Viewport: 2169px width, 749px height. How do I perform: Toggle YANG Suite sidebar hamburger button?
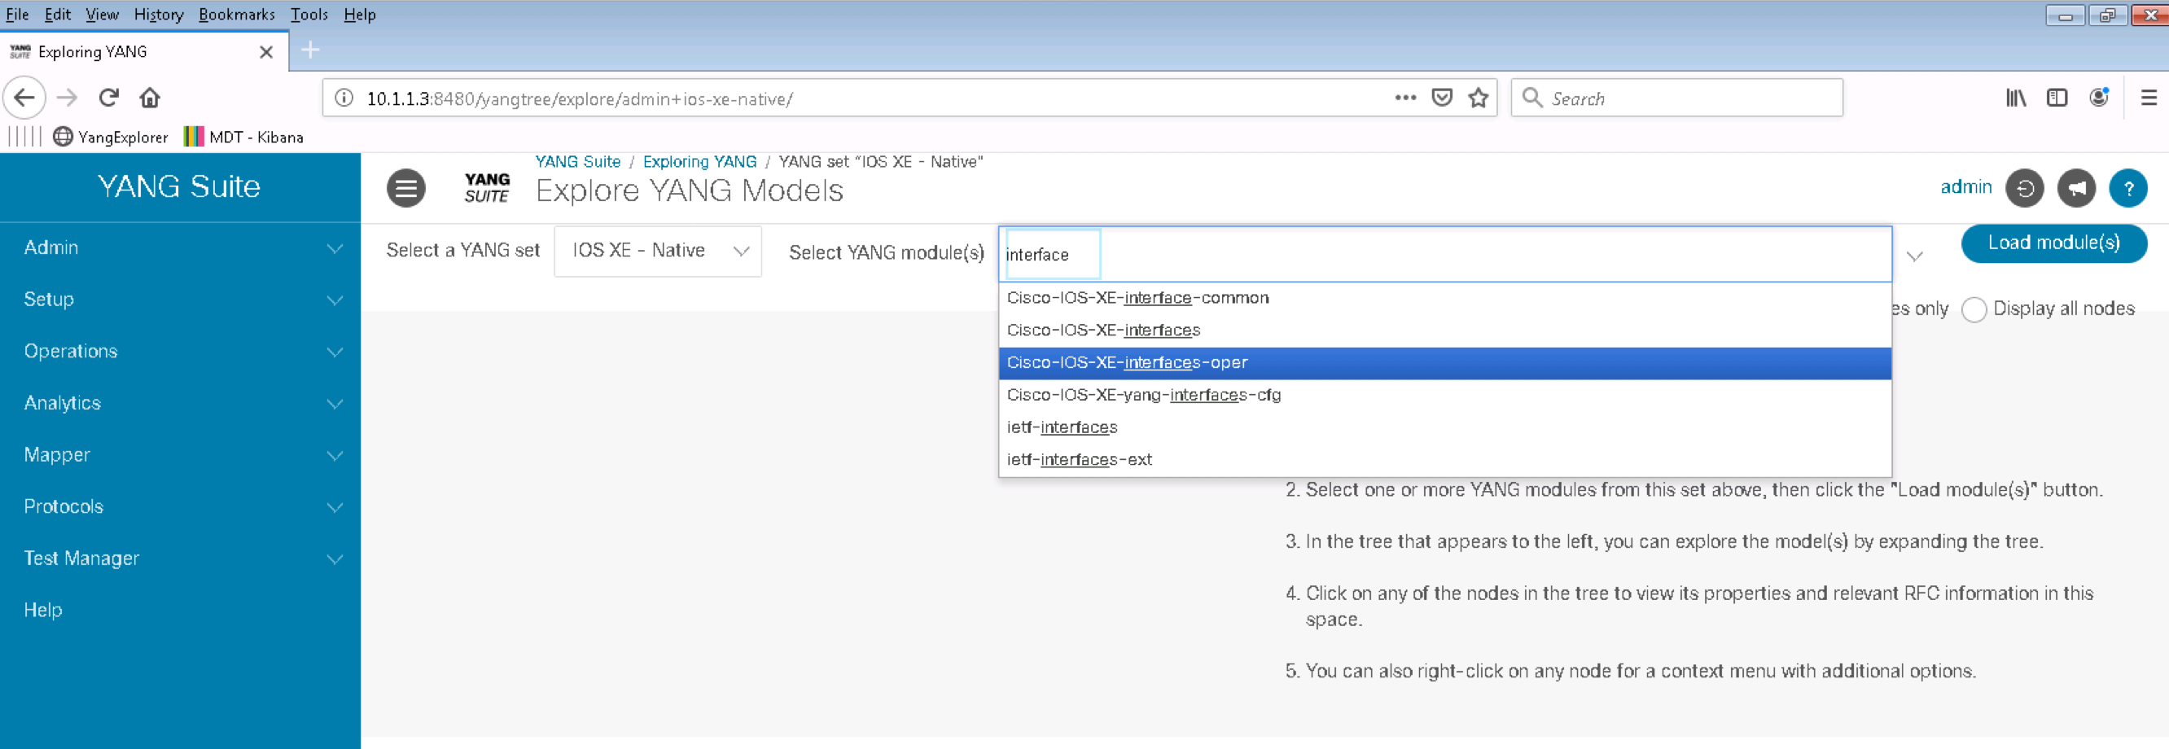(405, 188)
